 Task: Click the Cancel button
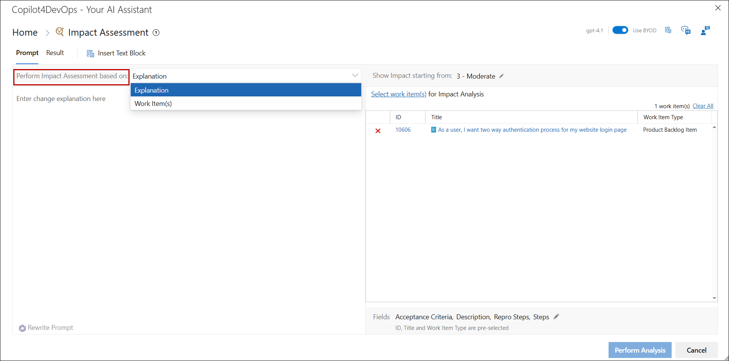(696, 350)
